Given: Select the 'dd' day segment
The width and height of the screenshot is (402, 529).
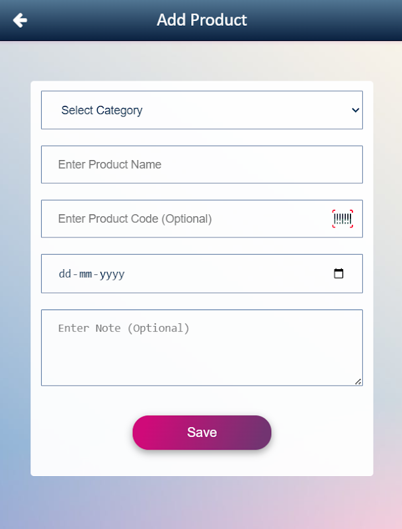Looking at the screenshot, I should pyautogui.click(x=65, y=274).
